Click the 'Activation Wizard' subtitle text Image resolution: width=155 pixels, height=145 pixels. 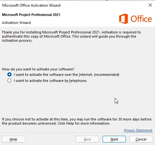click(x=16, y=23)
